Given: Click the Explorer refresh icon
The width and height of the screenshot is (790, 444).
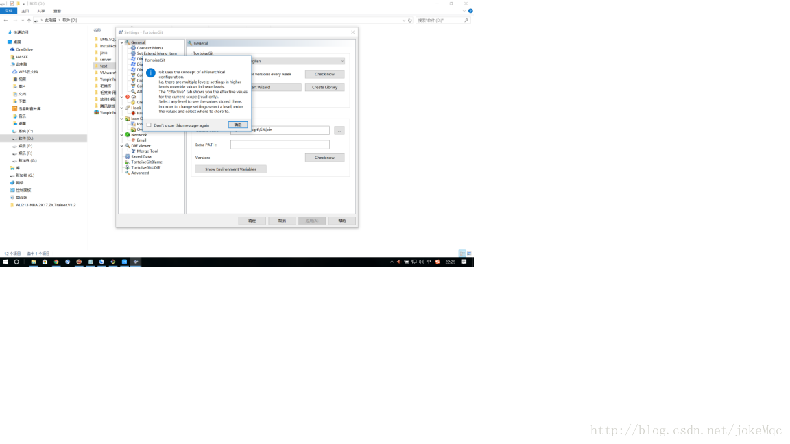Looking at the screenshot, I should pyautogui.click(x=410, y=20).
